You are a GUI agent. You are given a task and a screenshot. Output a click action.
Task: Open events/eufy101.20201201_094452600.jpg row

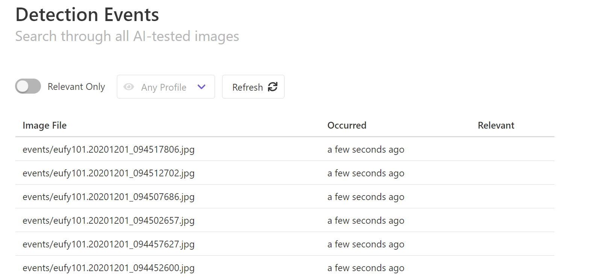pos(285,267)
